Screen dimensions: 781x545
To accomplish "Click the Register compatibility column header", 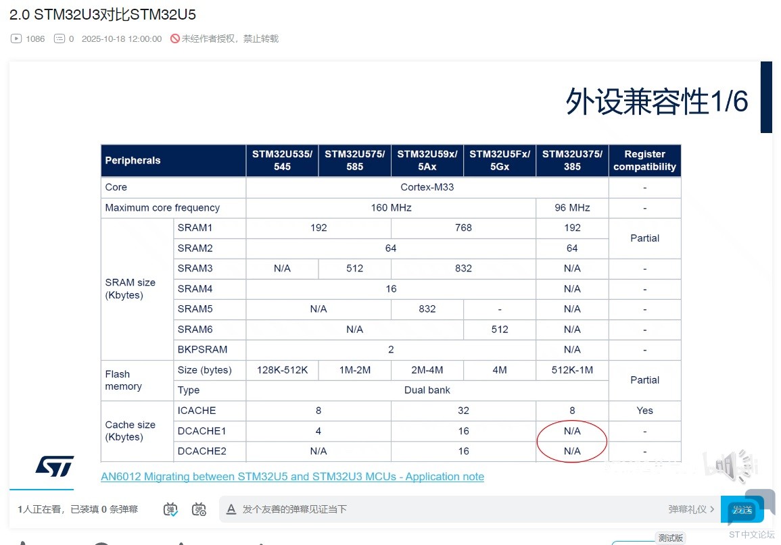I will (x=644, y=161).
